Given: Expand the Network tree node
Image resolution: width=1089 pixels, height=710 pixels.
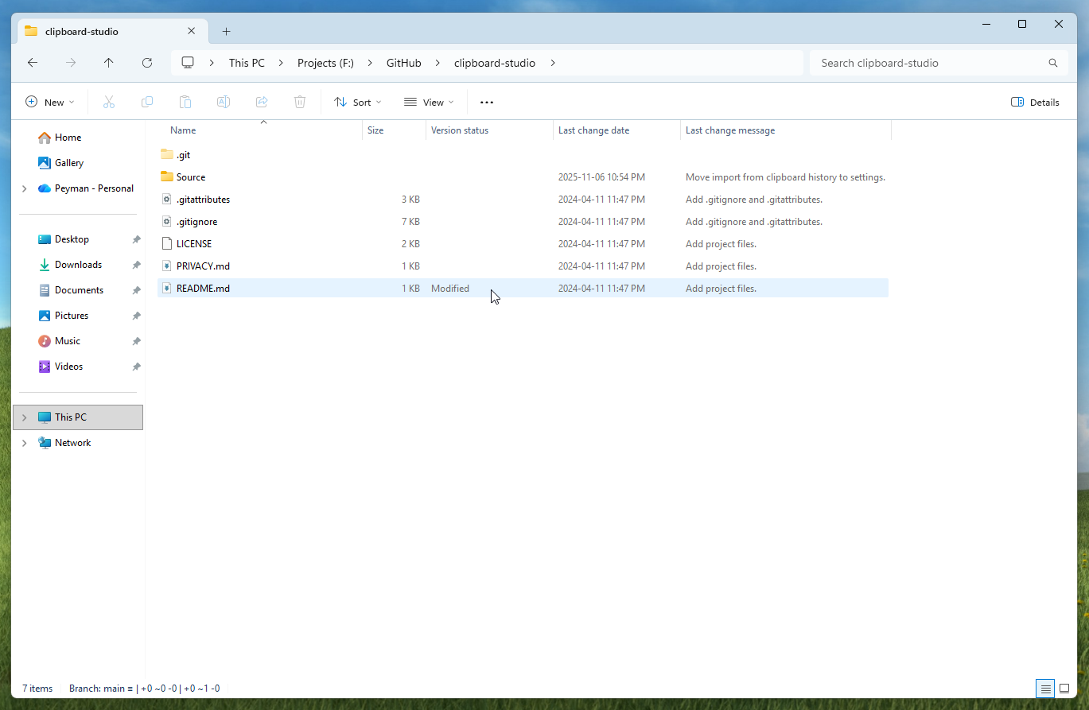Looking at the screenshot, I should pyautogui.click(x=25, y=443).
